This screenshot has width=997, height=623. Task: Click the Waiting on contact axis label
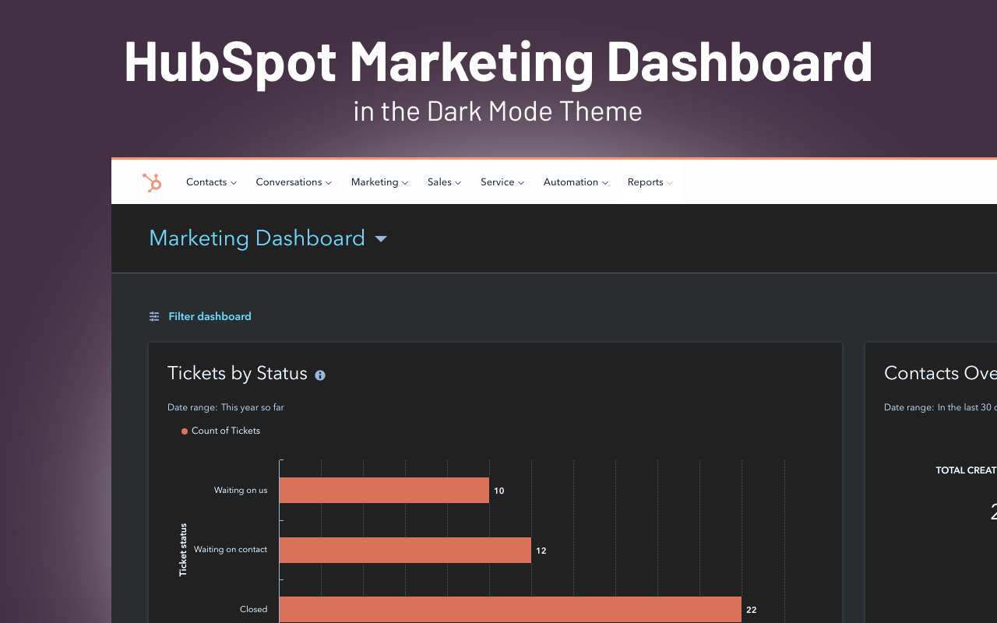tap(231, 550)
